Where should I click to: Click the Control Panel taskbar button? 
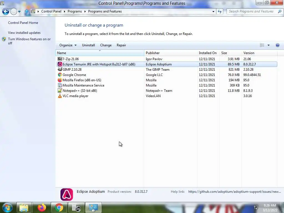pyautogui.click(x=93, y=207)
